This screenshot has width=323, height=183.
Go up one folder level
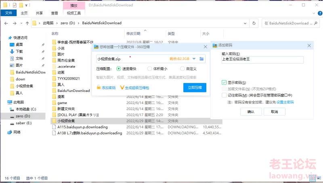pos(27,23)
